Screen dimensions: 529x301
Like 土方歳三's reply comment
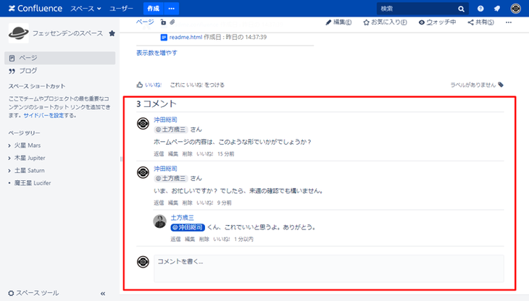(221, 239)
